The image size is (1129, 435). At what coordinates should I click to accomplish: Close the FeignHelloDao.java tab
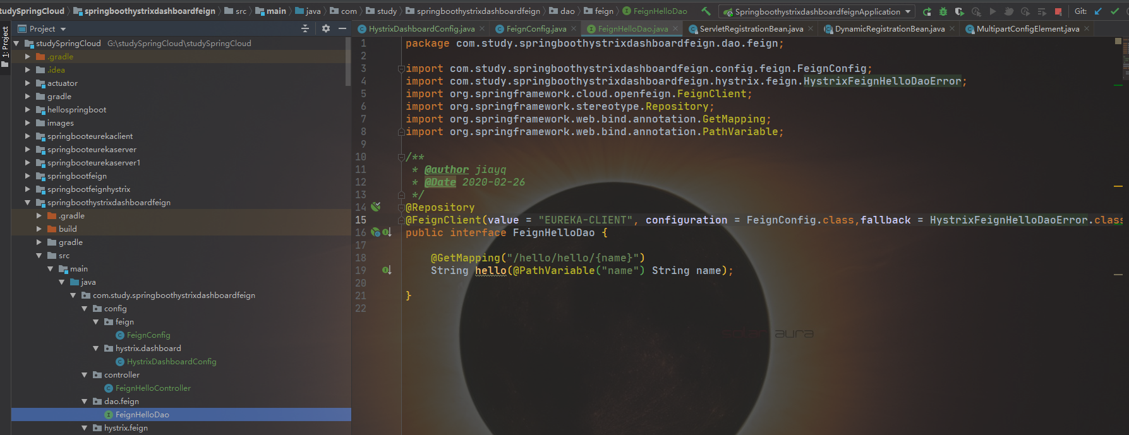(675, 28)
